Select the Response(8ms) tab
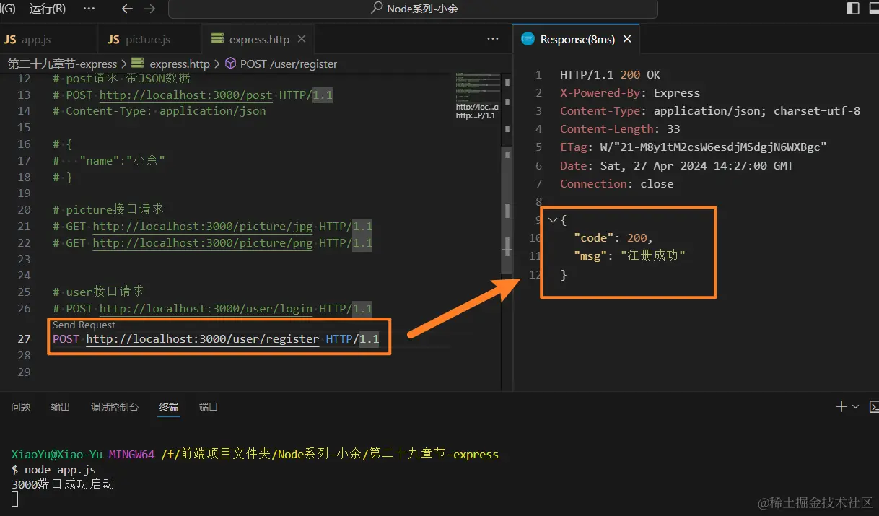879x516 pixels. pos(577,39)
